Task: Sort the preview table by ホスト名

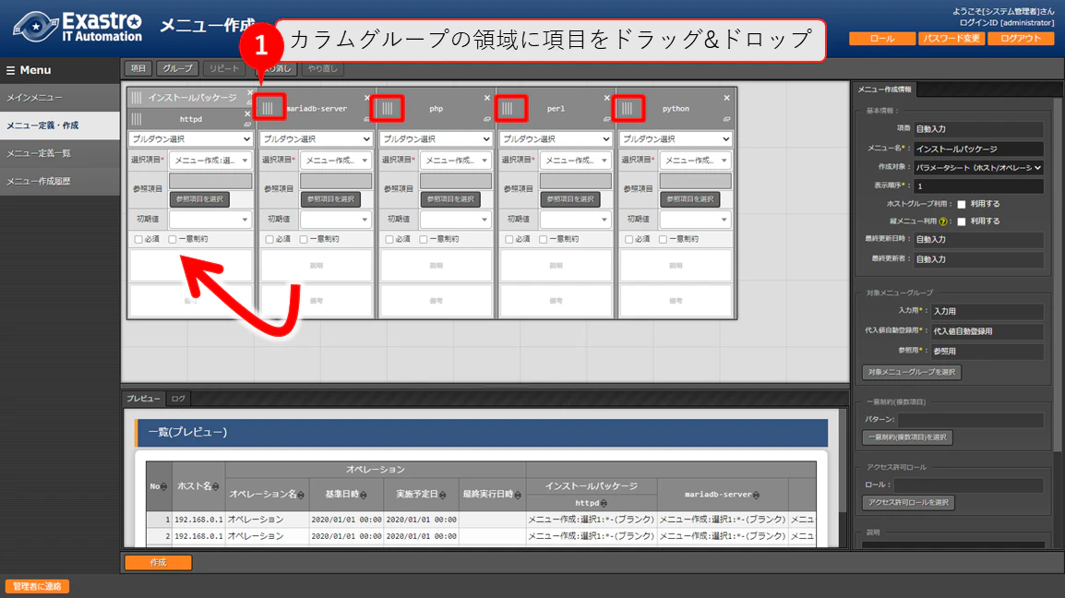Action: pos(216,486)
